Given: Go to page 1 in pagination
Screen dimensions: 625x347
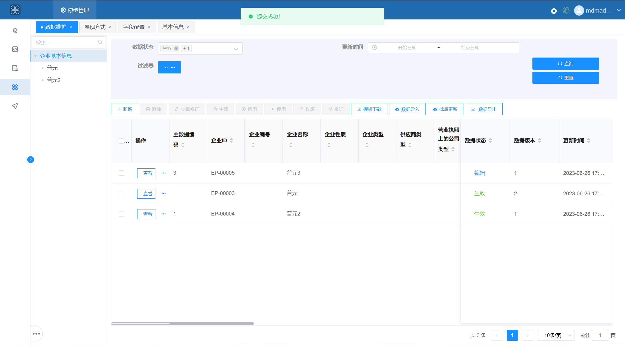Looking at the screenshot, I should pos(512,335).
